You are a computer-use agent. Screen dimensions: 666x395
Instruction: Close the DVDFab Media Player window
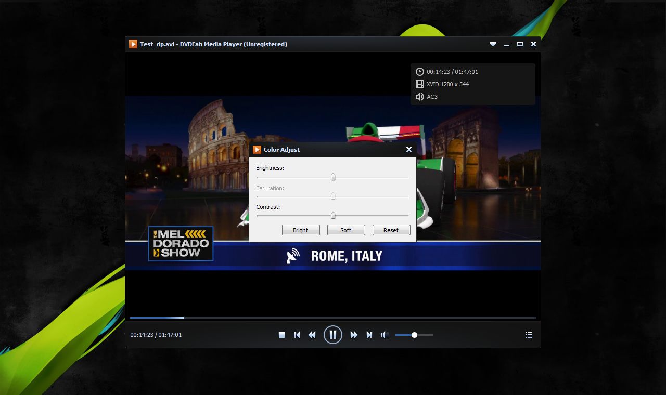coord(533,44)
